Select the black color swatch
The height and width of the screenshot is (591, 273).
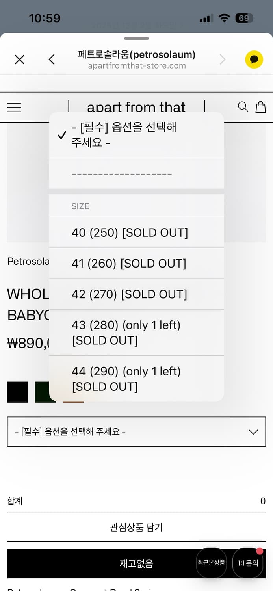point(17,392)
